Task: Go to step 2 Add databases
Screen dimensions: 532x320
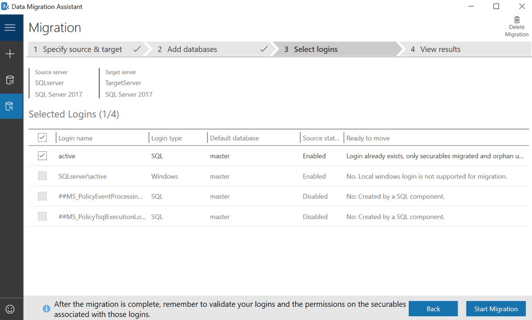Action: (x=210, y=49)
